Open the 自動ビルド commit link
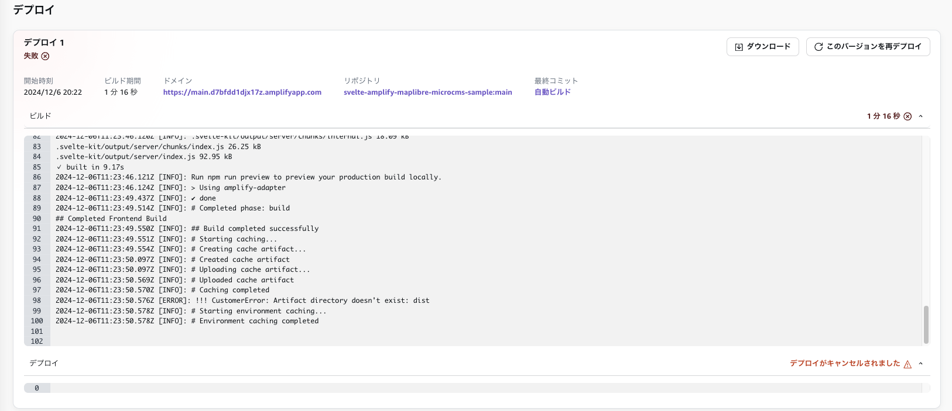The image size is (952, 411). point(553,92)
